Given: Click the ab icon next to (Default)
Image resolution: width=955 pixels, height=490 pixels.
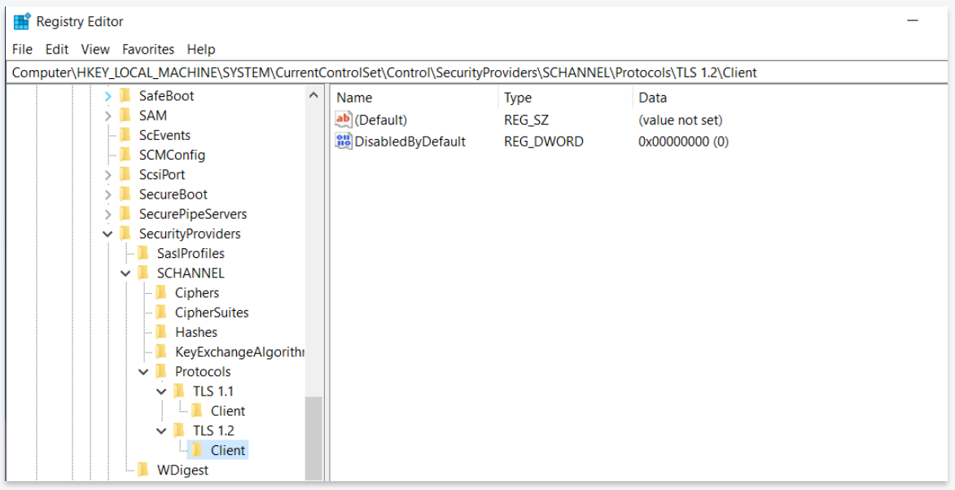Looking at the screenshot, I should [x=343, y=120].
